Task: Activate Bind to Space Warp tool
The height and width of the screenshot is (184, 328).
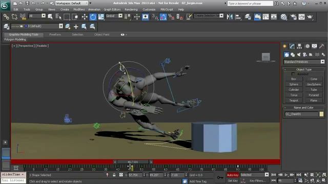Action: click(23, 17)
